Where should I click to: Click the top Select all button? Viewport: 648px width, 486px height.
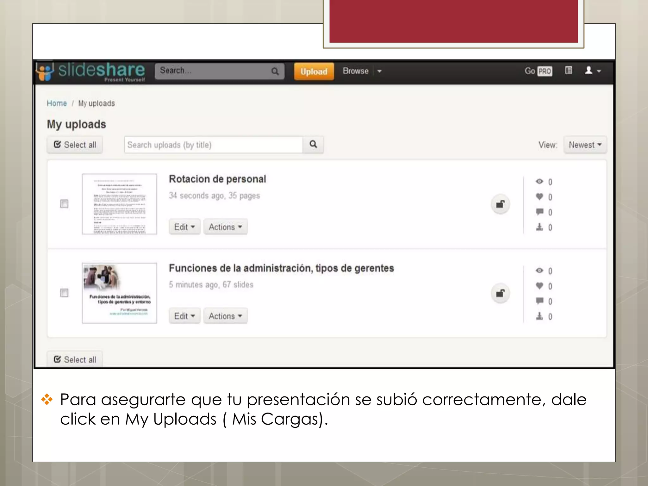(75, 145)
